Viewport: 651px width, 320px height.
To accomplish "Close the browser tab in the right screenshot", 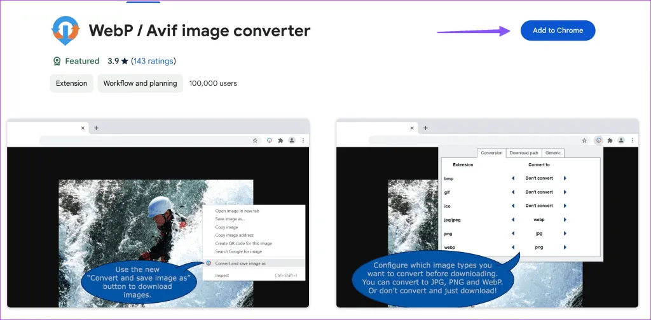I will [412, 128].
